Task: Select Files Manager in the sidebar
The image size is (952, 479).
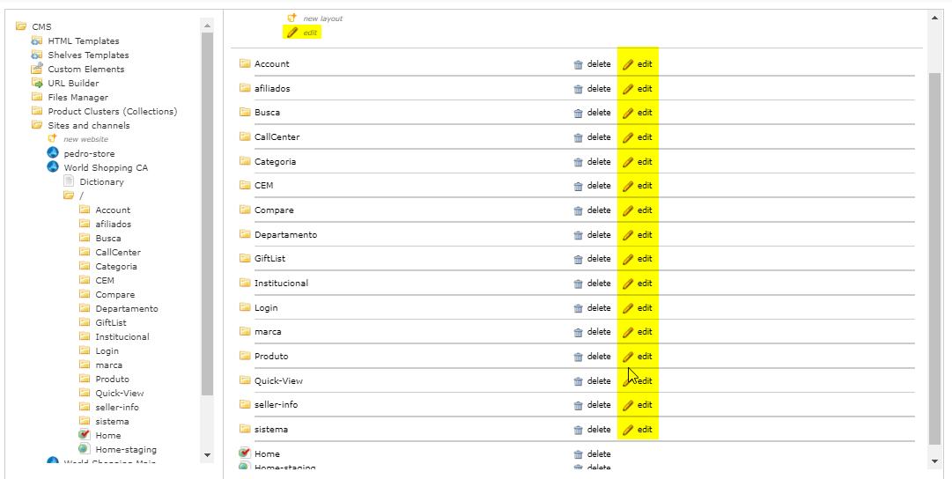Action: coord(77,98)
